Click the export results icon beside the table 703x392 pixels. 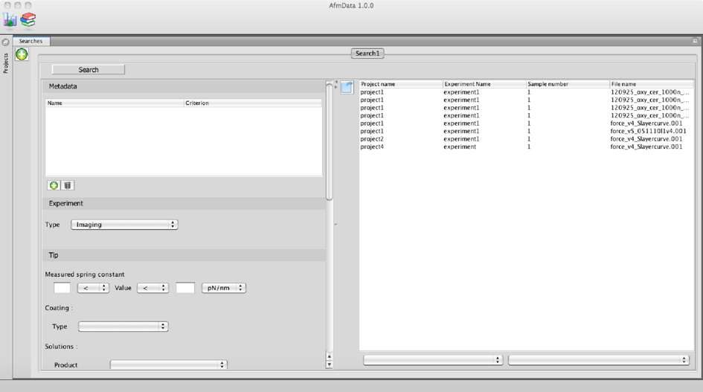tap(347, 87)
